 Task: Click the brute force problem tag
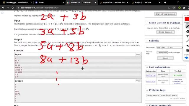coord(165,95)
